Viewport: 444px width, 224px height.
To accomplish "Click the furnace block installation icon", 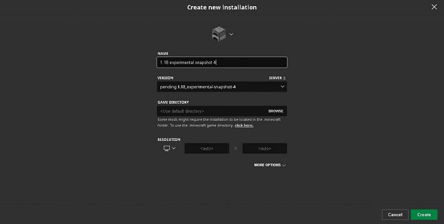I will [x=219, y=34].
